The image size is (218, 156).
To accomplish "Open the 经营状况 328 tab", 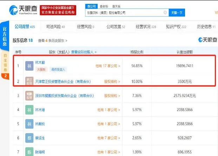I will coord(146,27).
